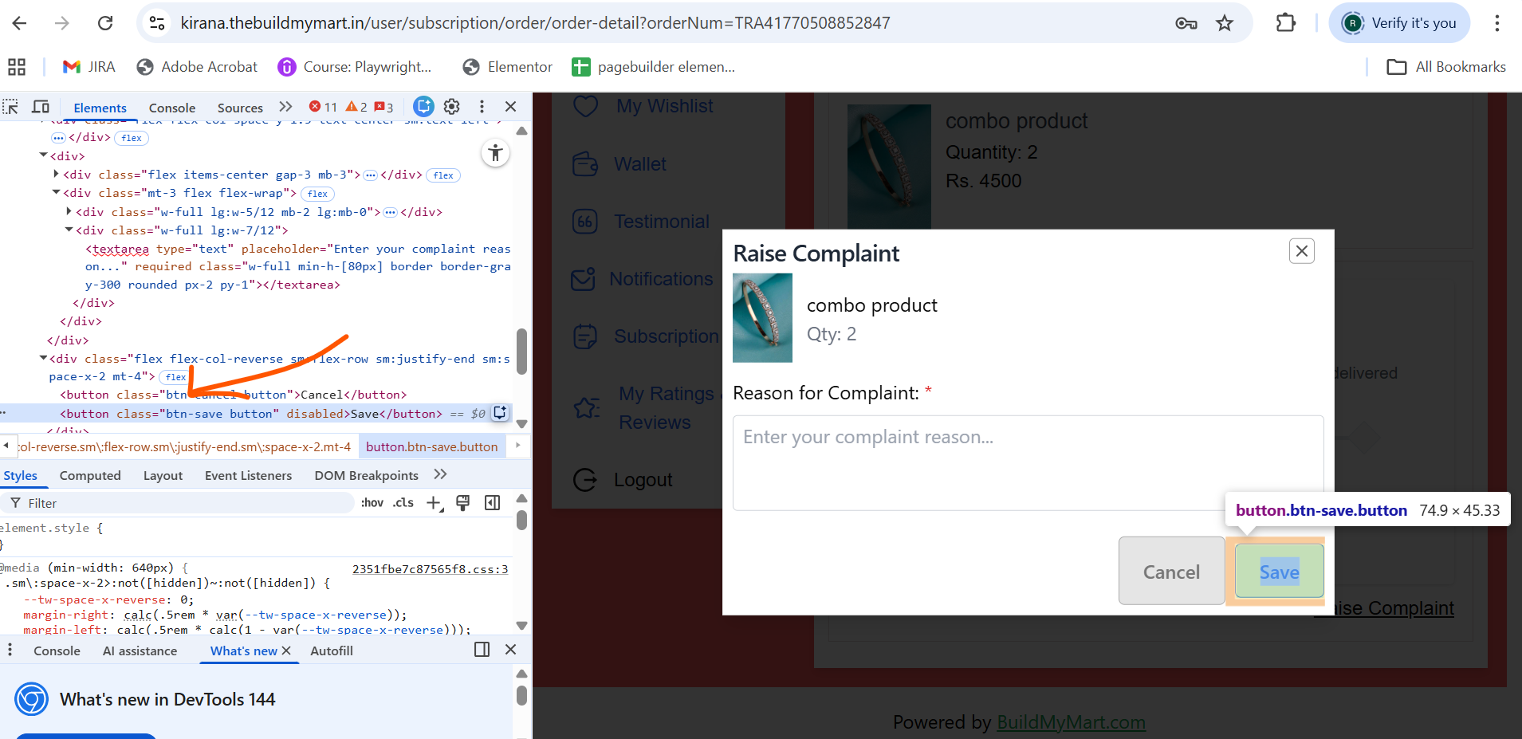Image resolution: width=1522 pixels, height=739 pixels.
Task: Open the DevTools AI assistance icon in toolbar
Action: [x=424, y=107]
